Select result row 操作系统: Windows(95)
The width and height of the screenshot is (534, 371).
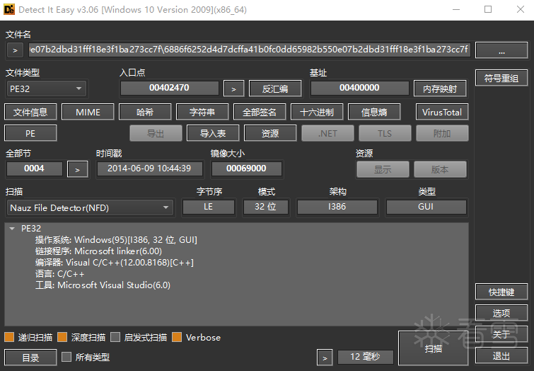click(116, 240)
